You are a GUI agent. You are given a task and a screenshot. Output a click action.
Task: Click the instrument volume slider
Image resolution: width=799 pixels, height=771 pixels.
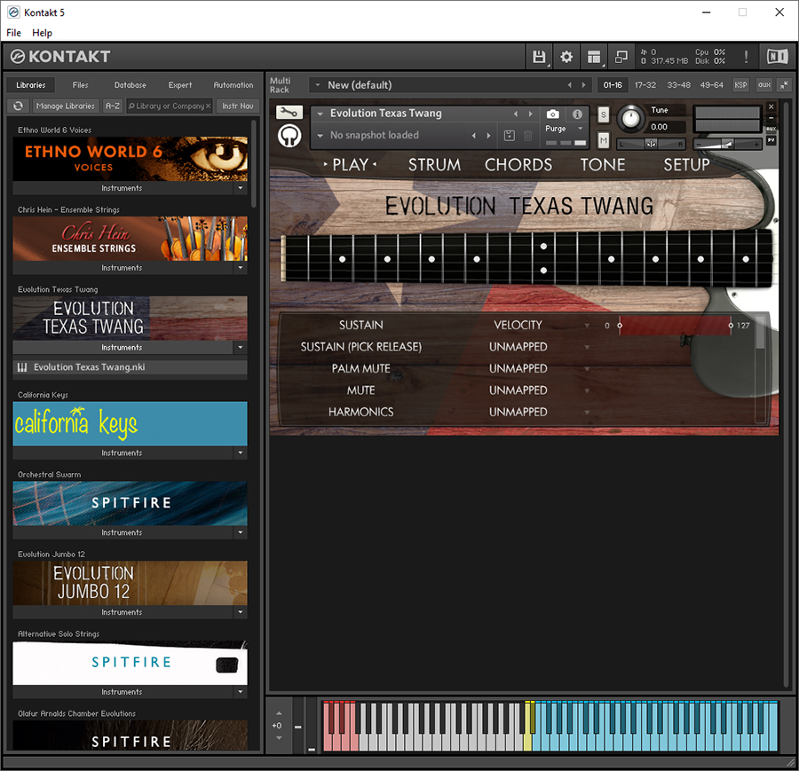(x=727, y=145)
